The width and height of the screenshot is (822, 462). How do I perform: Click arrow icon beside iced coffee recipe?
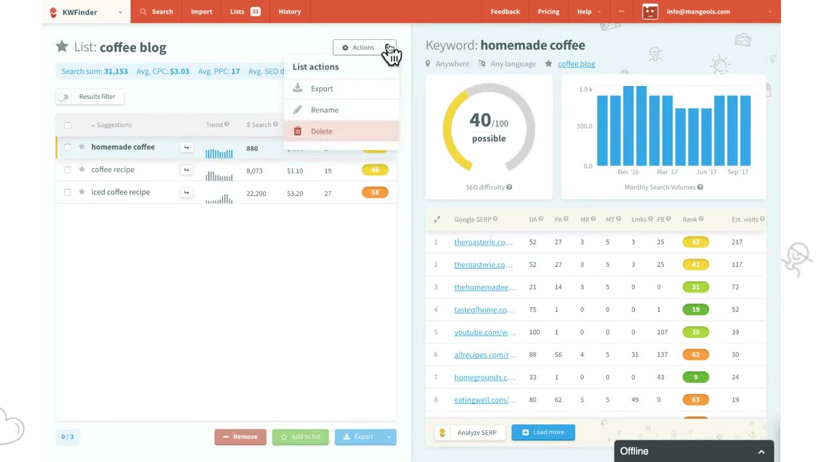tap(186, 193)
